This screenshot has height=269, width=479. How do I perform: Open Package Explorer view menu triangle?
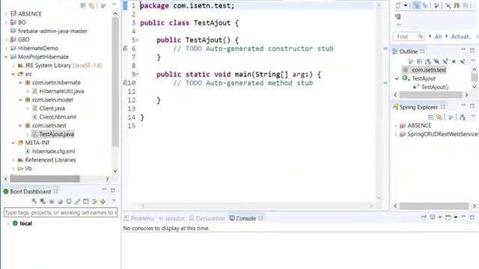(114, 5)
